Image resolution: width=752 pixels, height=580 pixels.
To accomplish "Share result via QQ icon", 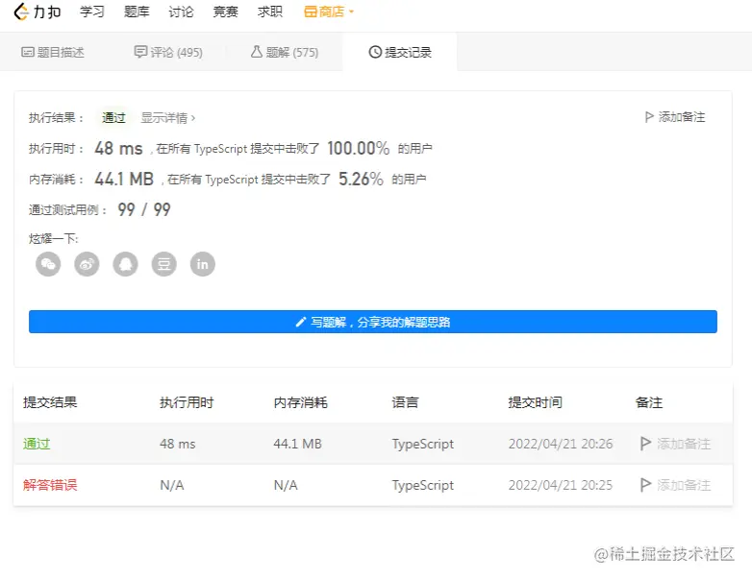I will (125, 264).
